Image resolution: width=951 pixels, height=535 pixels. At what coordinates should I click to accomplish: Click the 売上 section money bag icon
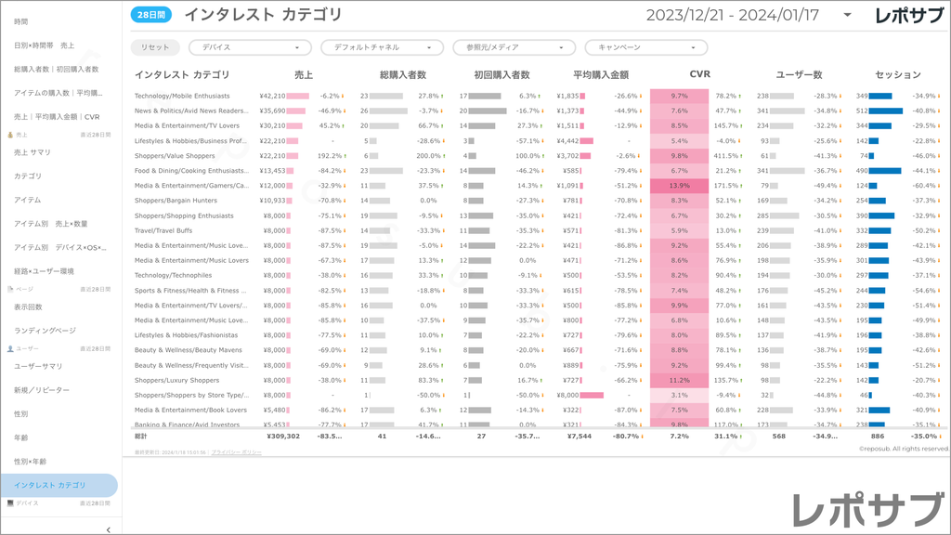10,135
